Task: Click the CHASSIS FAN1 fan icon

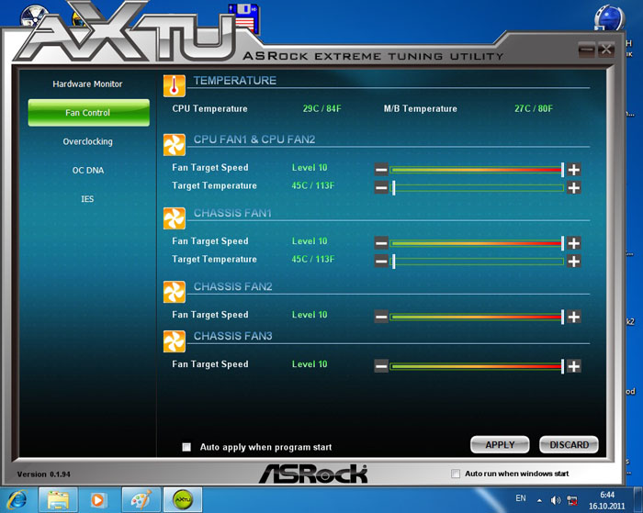Action: [174, 218]
